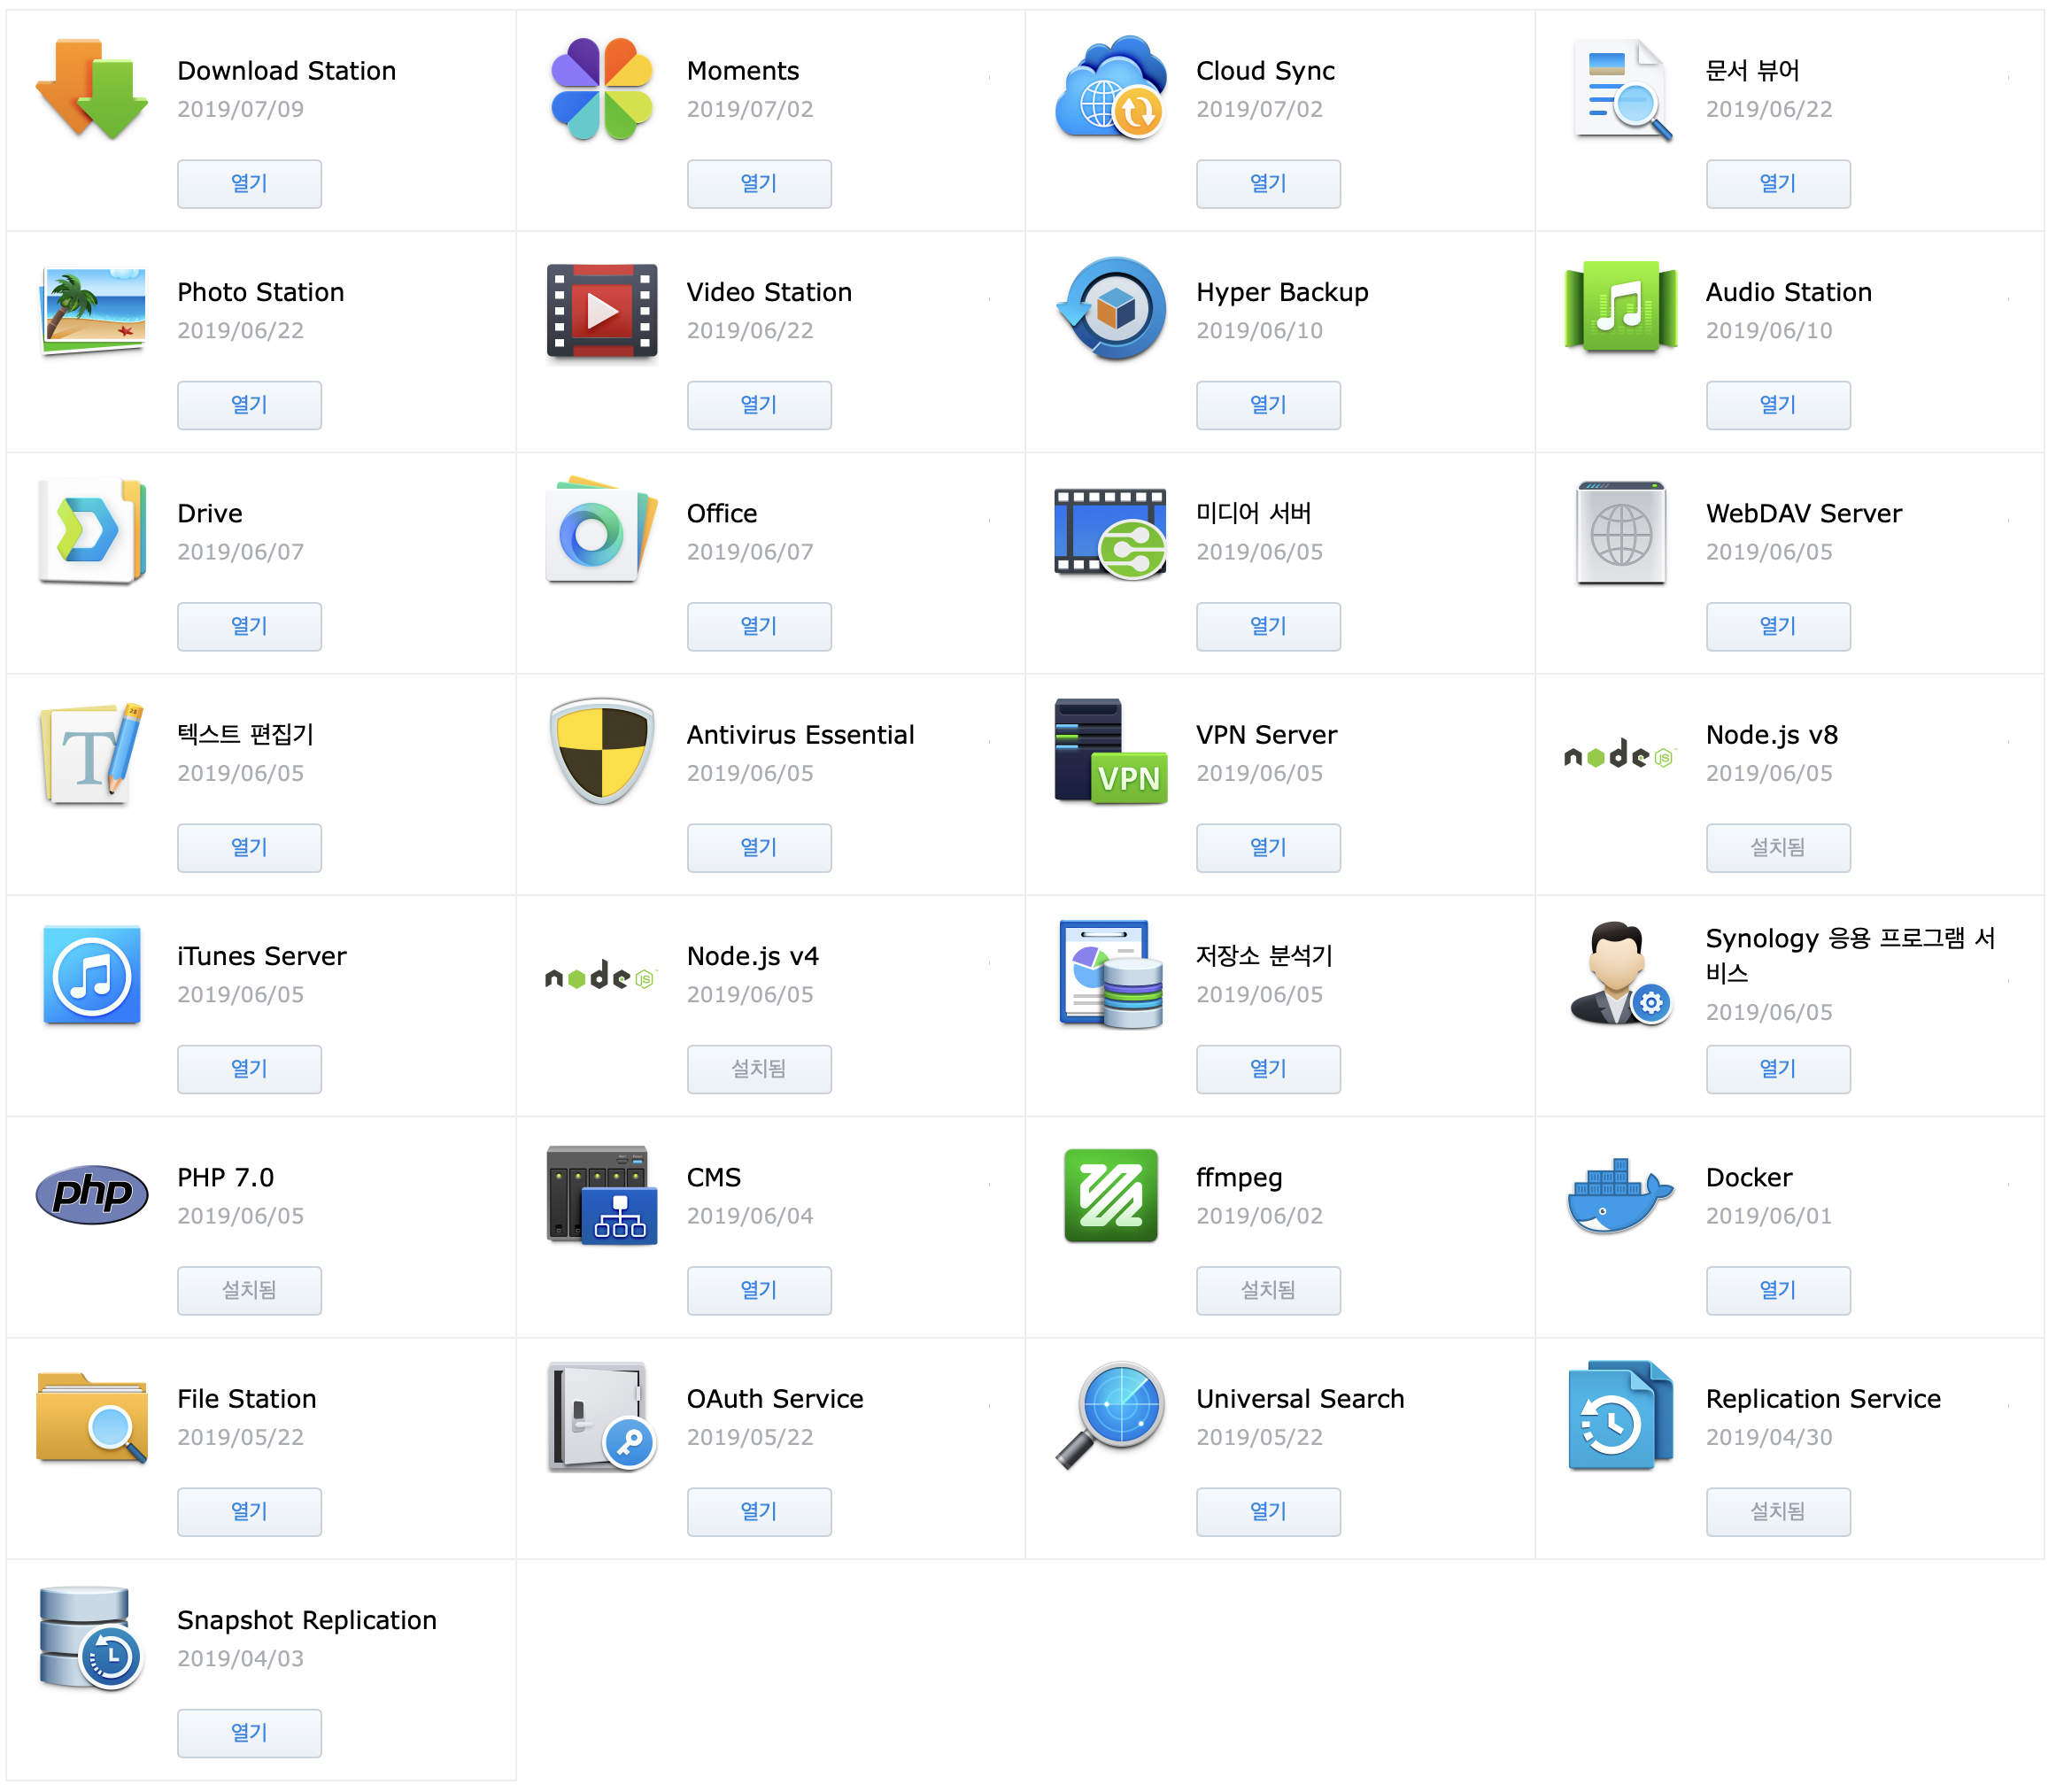Select the File Station package title

246,1399
